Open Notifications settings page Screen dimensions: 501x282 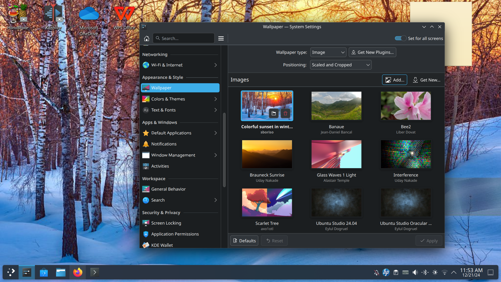pos(164,144)
